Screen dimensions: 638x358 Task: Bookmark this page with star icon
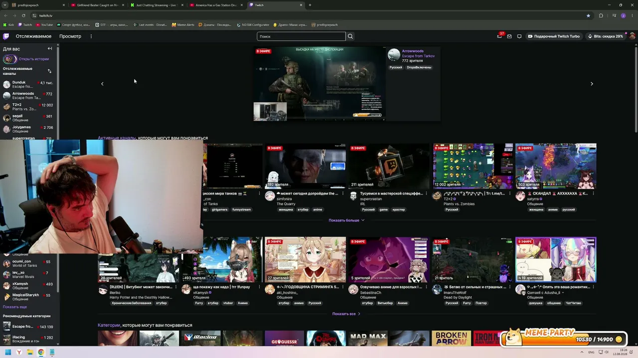588,15
